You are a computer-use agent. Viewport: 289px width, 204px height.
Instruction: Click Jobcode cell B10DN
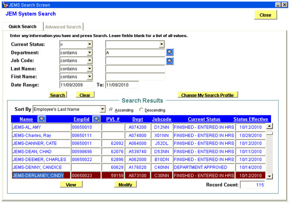tap(162, 159)
